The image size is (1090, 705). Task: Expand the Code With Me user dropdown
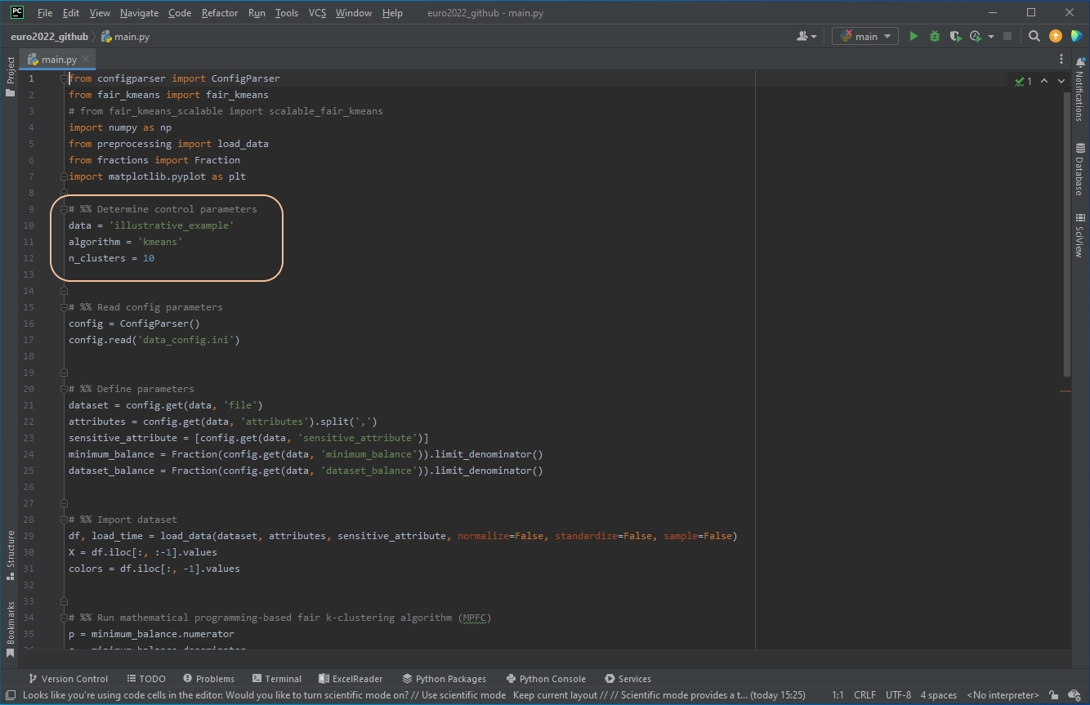[x=806, y=36]
